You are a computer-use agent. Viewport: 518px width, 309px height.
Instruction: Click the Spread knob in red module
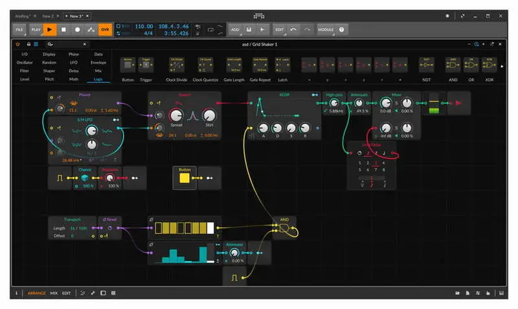click(x=176, y=115)
